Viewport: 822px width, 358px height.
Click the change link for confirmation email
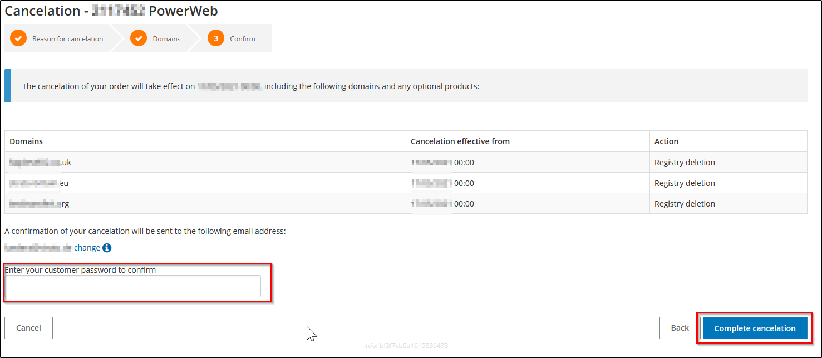coord(87,247)
